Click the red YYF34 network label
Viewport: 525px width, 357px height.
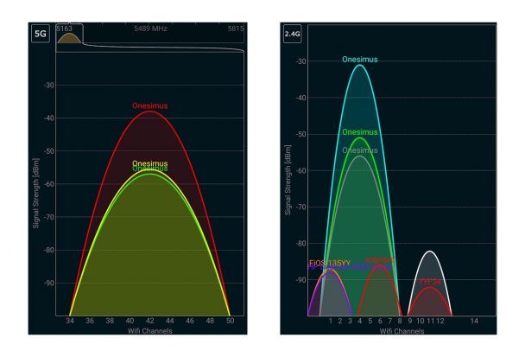click(x=429, y=282)
